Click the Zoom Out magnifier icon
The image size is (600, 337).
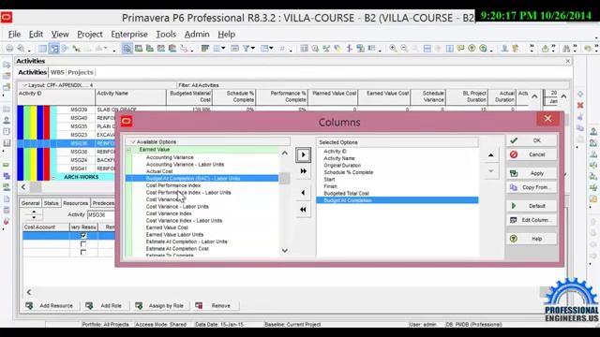tap(404, 49)
